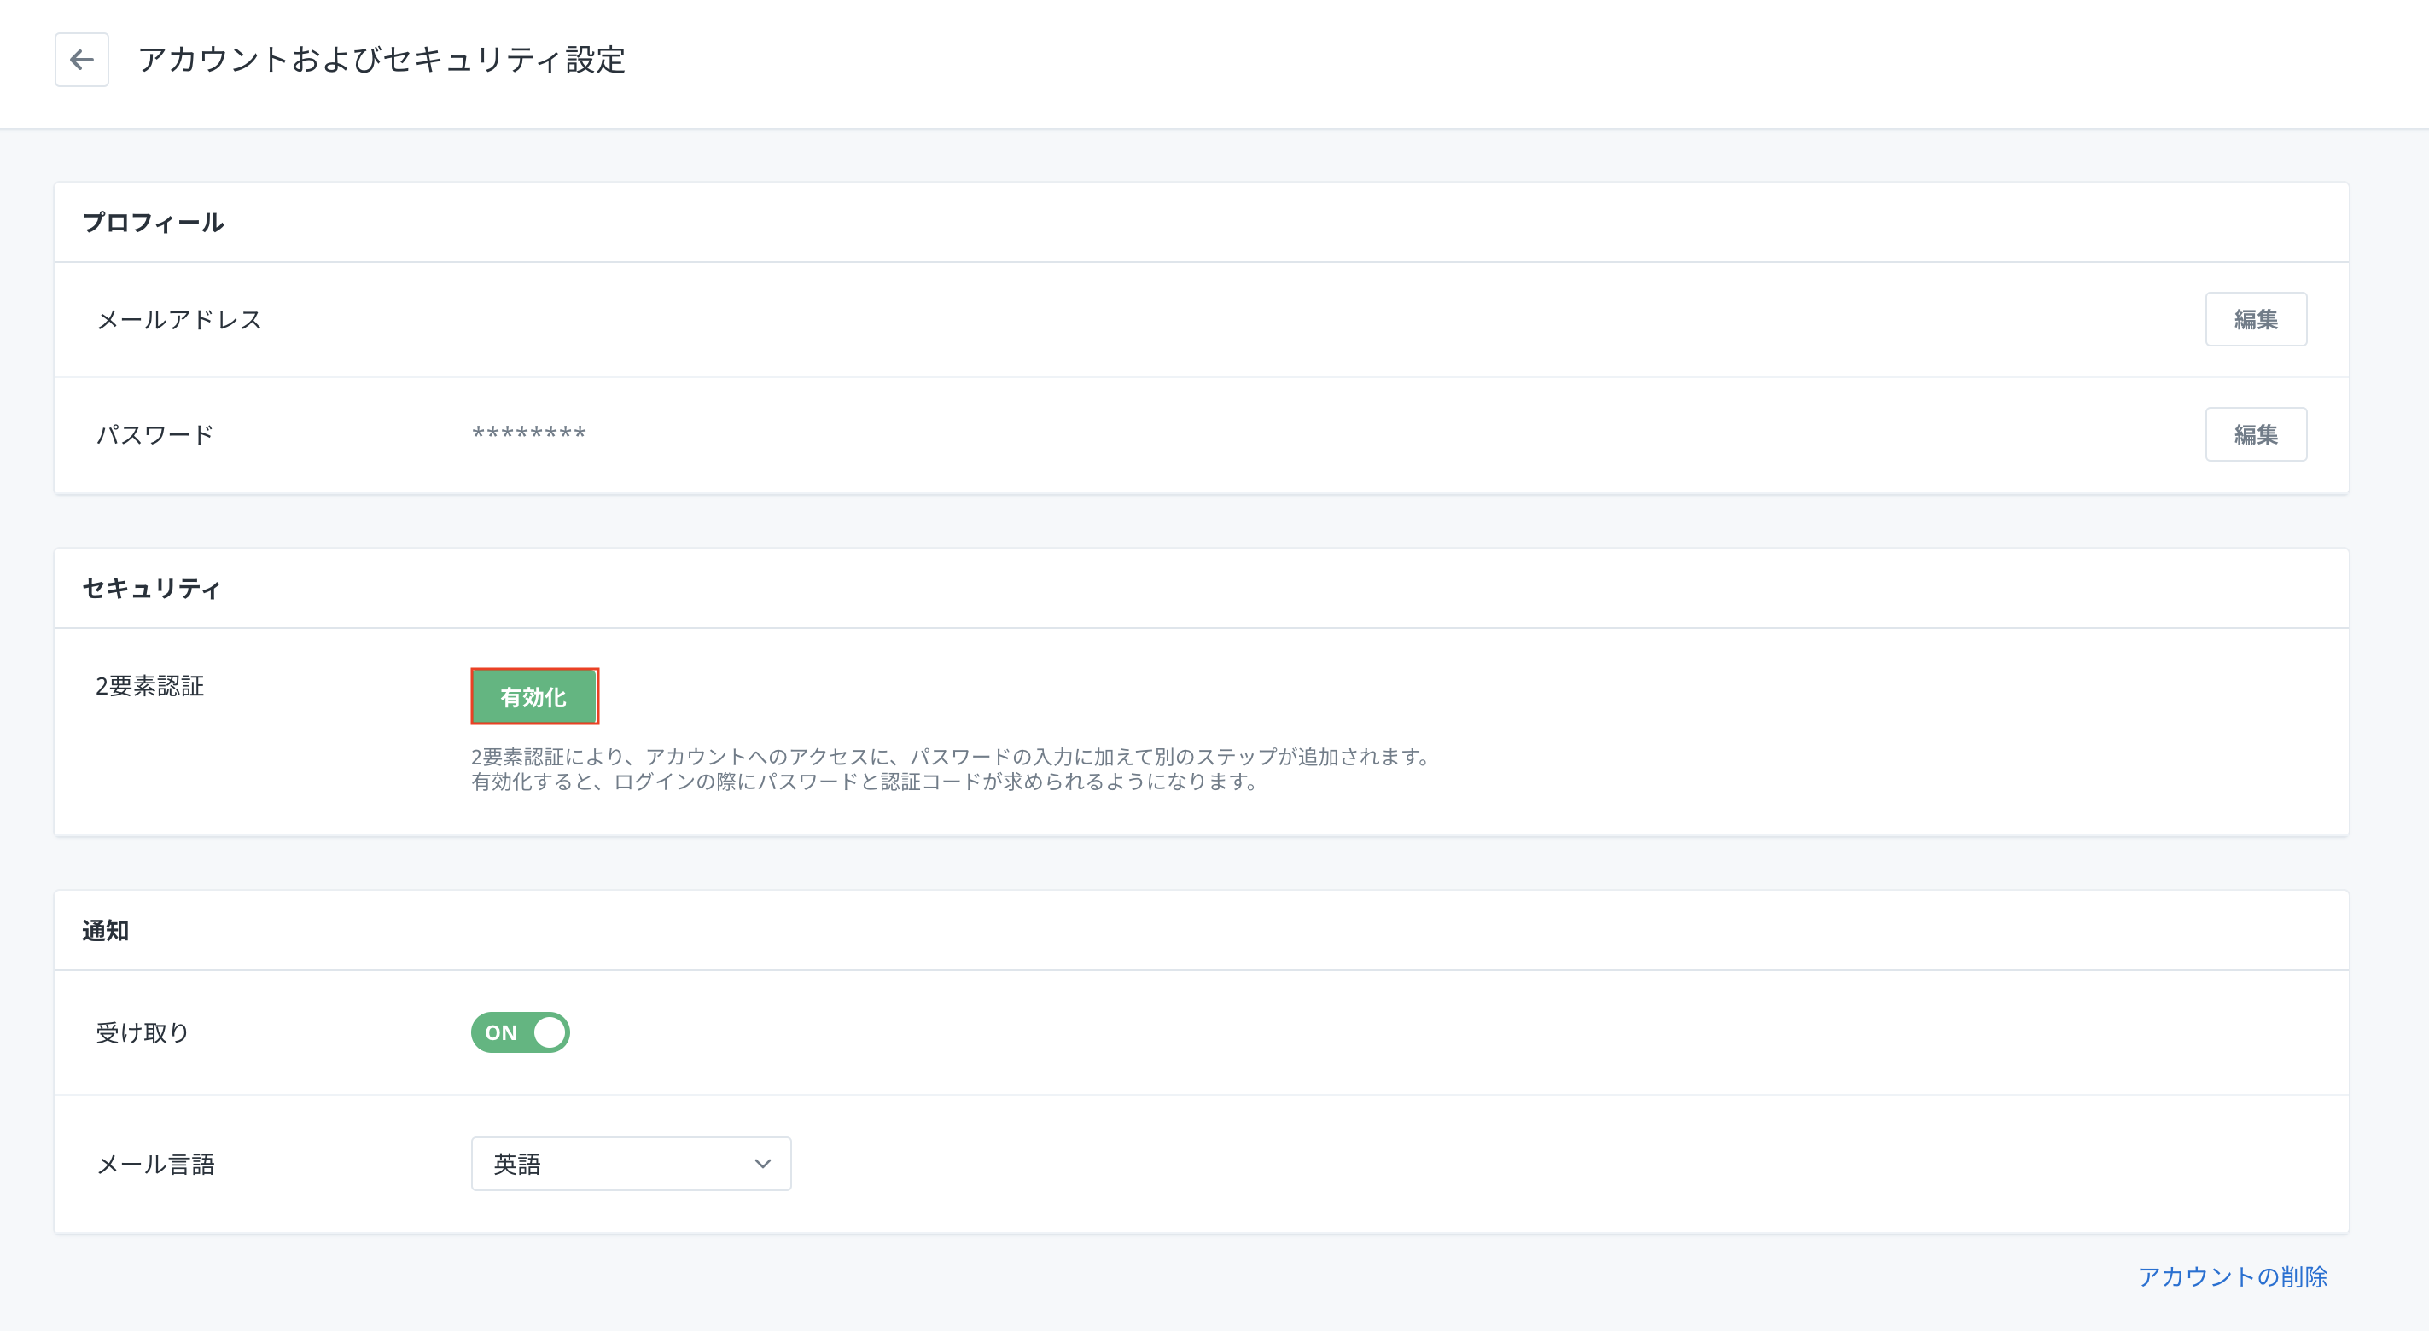Click the セキュリティ section header
Viewport: 2429px width, 1331px height.
point(152,588)
